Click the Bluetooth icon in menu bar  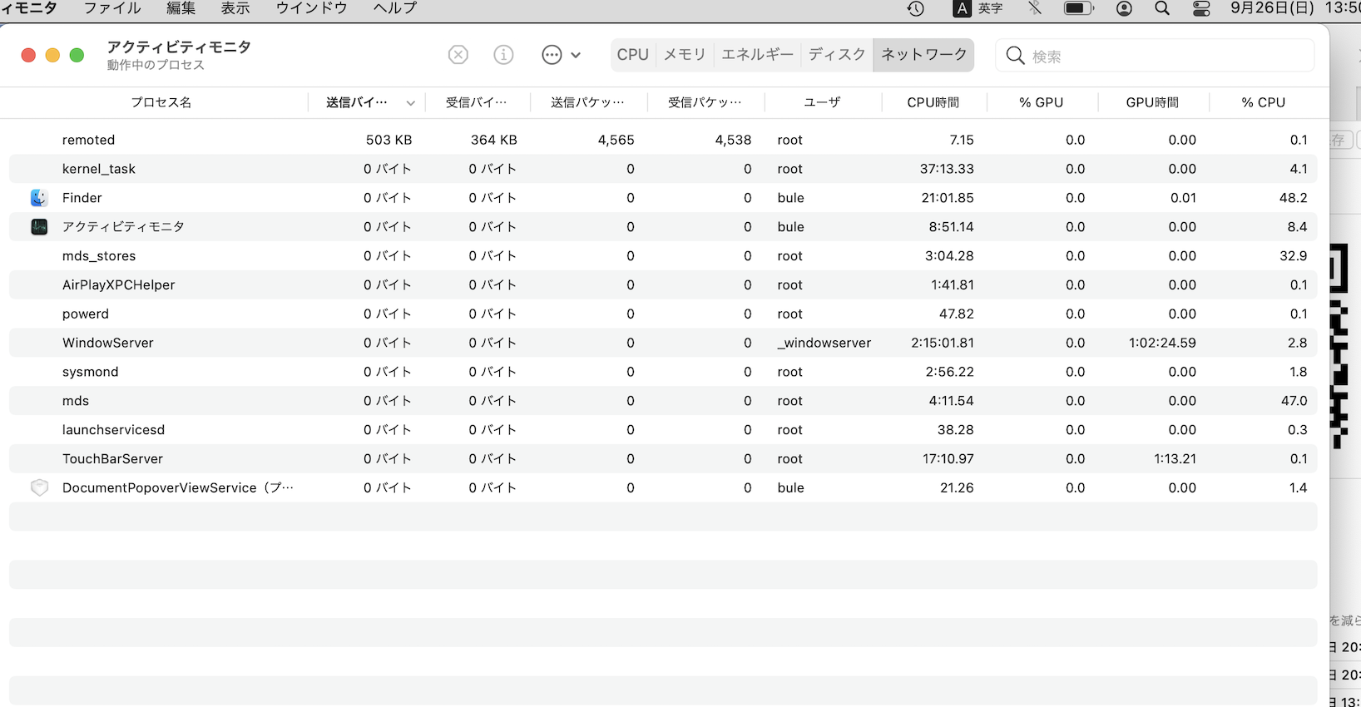point(1035,8)
